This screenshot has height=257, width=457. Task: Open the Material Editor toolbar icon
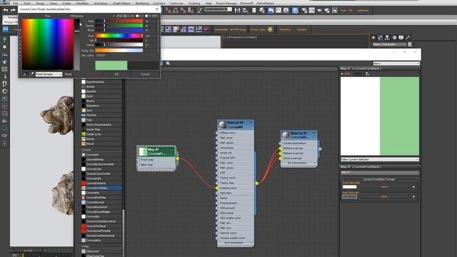[295, 10]
